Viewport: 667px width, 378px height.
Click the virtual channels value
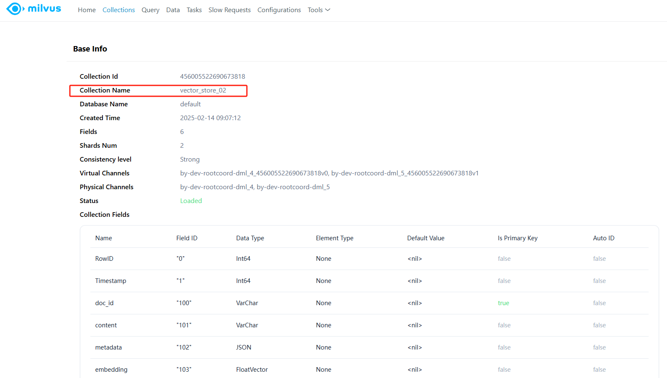[x=329, y=173]
